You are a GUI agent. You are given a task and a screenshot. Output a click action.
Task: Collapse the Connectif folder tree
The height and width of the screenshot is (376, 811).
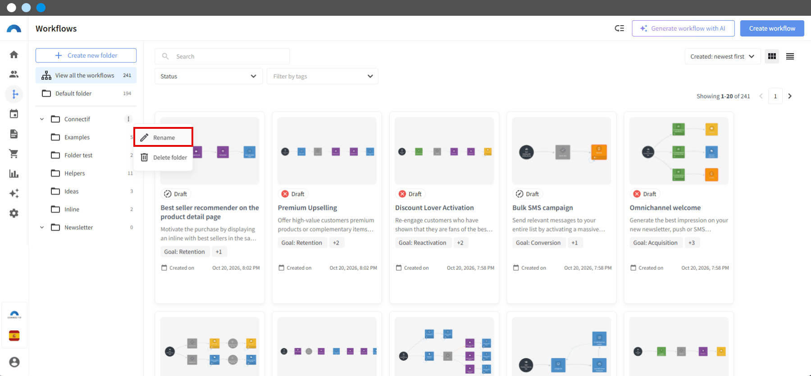click(42, 119)
